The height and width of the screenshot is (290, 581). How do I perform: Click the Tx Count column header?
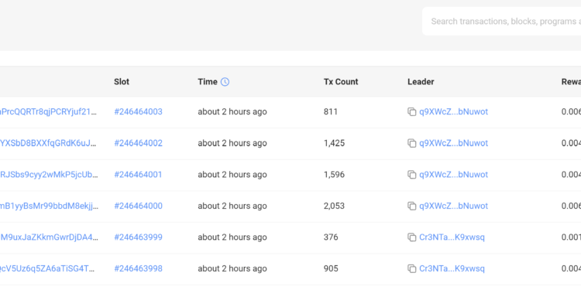(341, 82)
